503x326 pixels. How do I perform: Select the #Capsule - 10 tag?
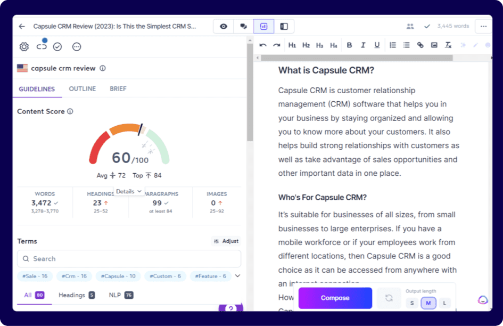(x=118, y=276)
